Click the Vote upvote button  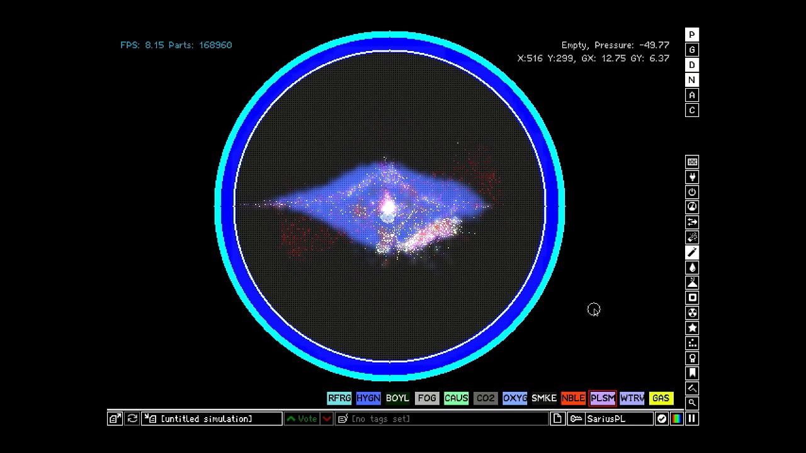coord(302,419)
